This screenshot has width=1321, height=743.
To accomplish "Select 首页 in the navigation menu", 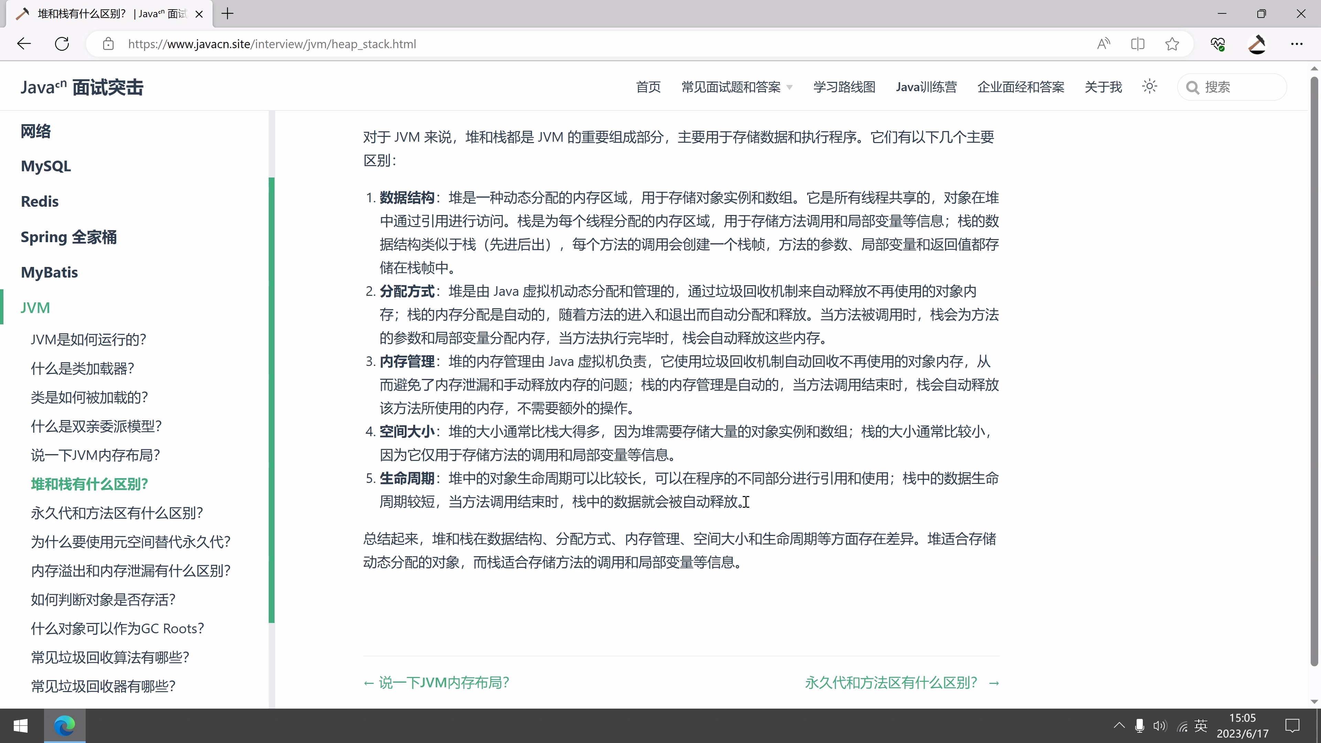I will tap(648, 87).
